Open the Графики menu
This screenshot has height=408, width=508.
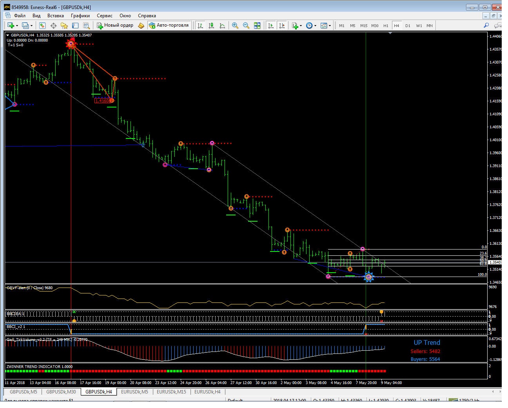click(x=80, y=16)
